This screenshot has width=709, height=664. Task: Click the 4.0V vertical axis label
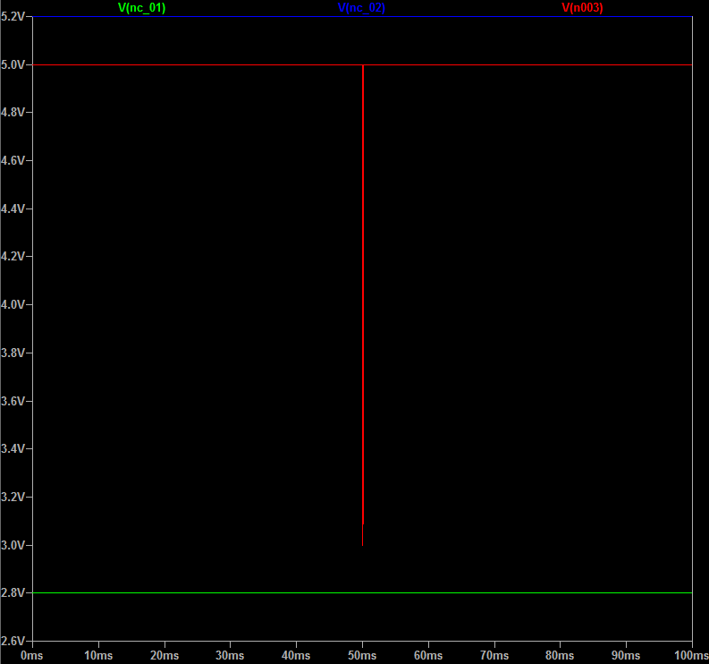click(x=15, y=304)
